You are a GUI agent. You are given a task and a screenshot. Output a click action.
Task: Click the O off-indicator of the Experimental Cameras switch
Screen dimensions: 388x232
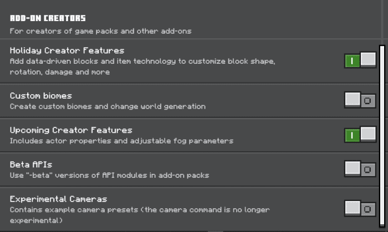tap(367, 209)
